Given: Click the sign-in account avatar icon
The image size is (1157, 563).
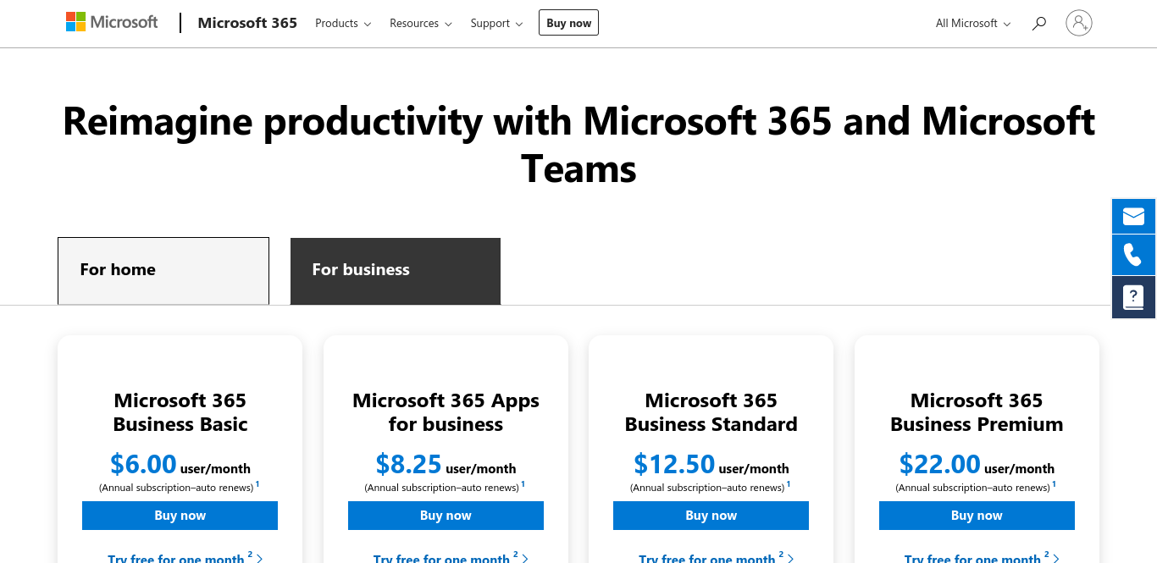Looking at the screenshot, I should point(1079,23).
